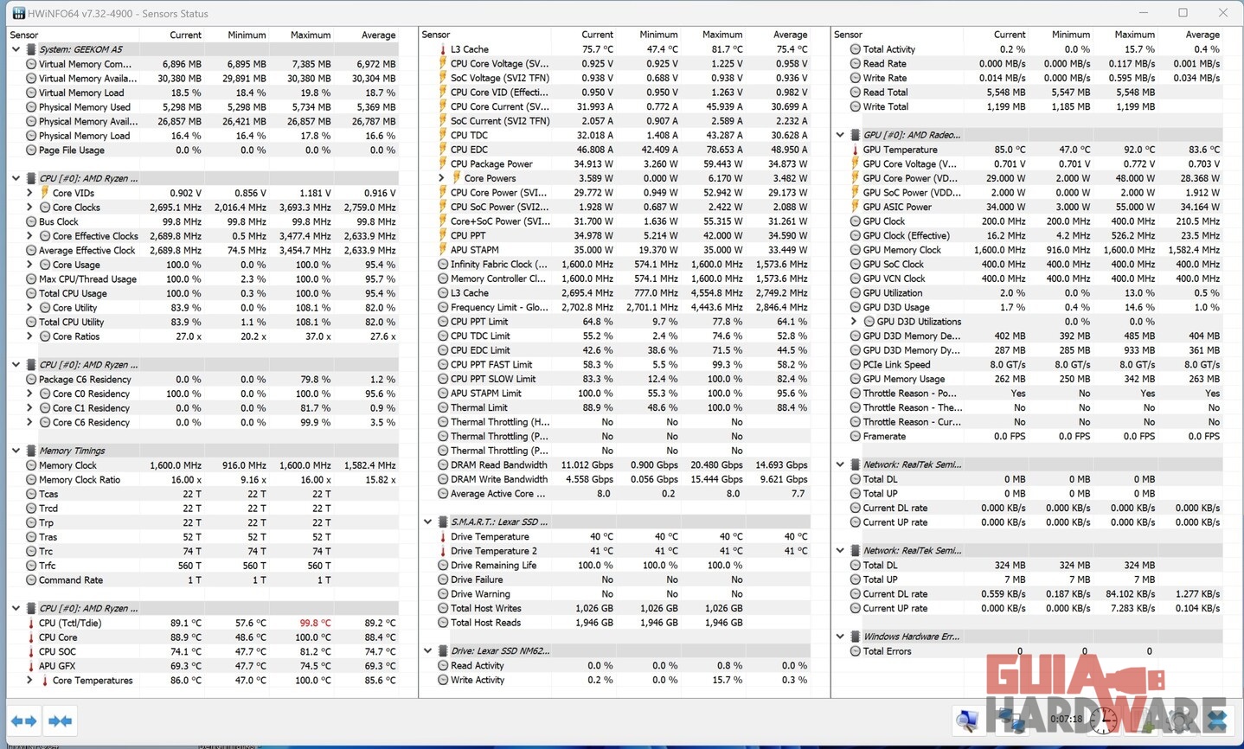Expand the Core Utility row

29,308
